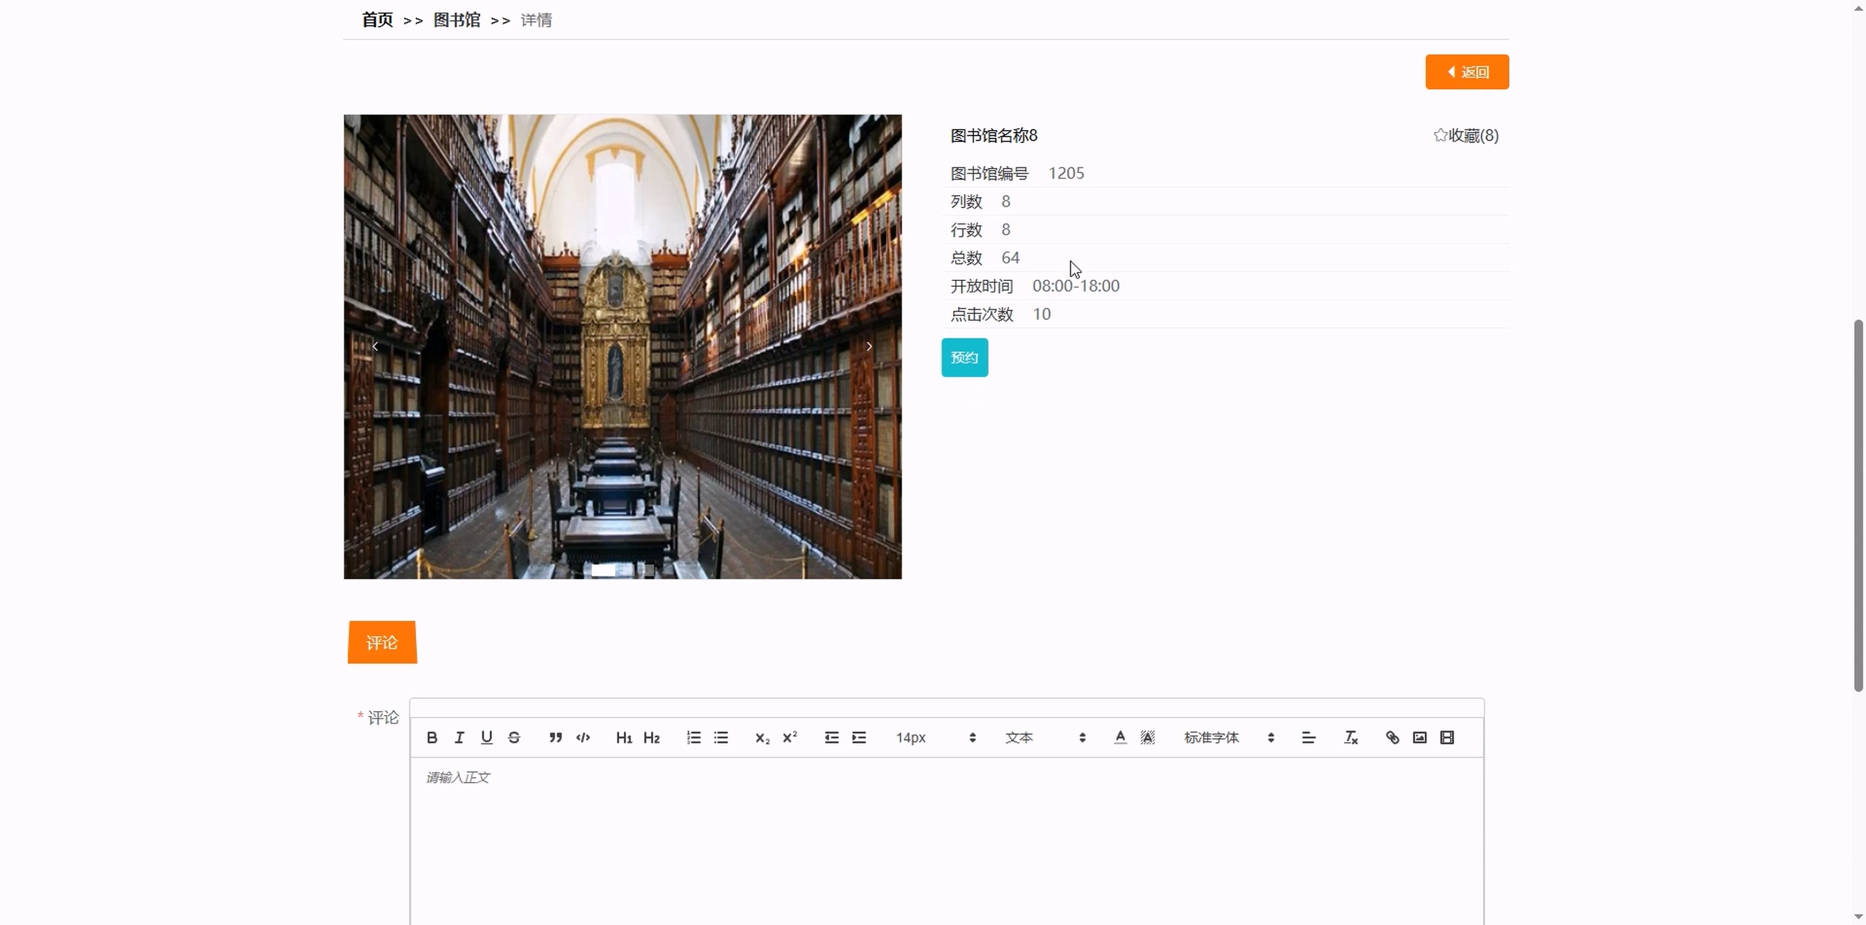The width and height of the screenshot is (1866, 925).
Task: Toggle italic formatting in editor toolbar
Action: pyautogui.click(x=459, y=738)
